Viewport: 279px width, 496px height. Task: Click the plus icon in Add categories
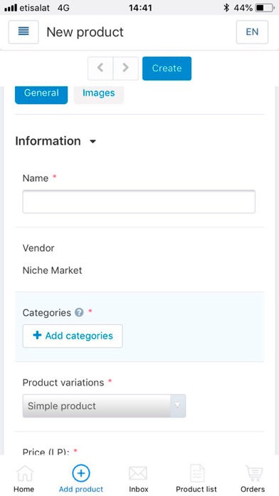(37, 336)
